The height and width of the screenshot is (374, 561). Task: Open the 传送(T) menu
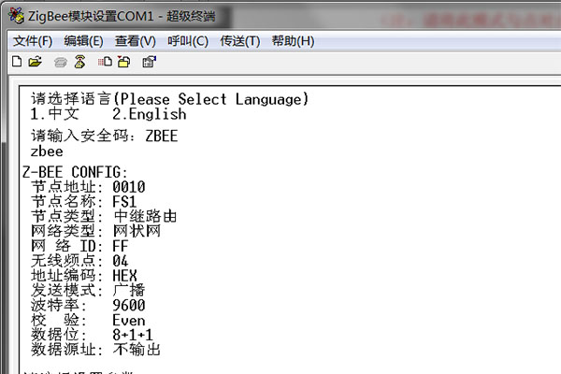click(x=238, y=41)
